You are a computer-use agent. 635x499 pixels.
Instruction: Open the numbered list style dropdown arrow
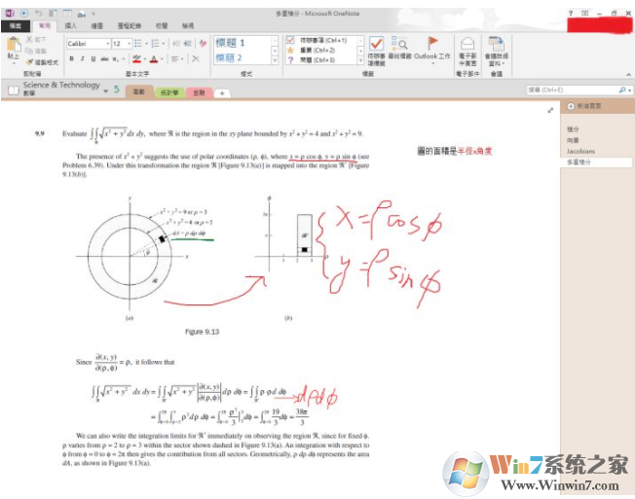(164, 43)
